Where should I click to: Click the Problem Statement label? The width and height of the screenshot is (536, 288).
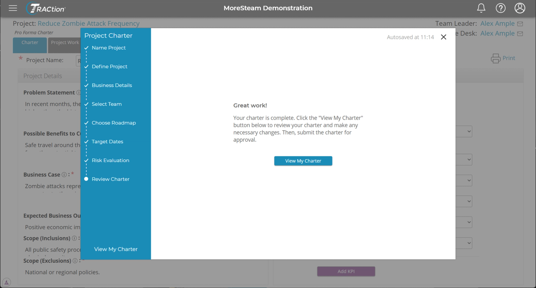pos(49,93)
